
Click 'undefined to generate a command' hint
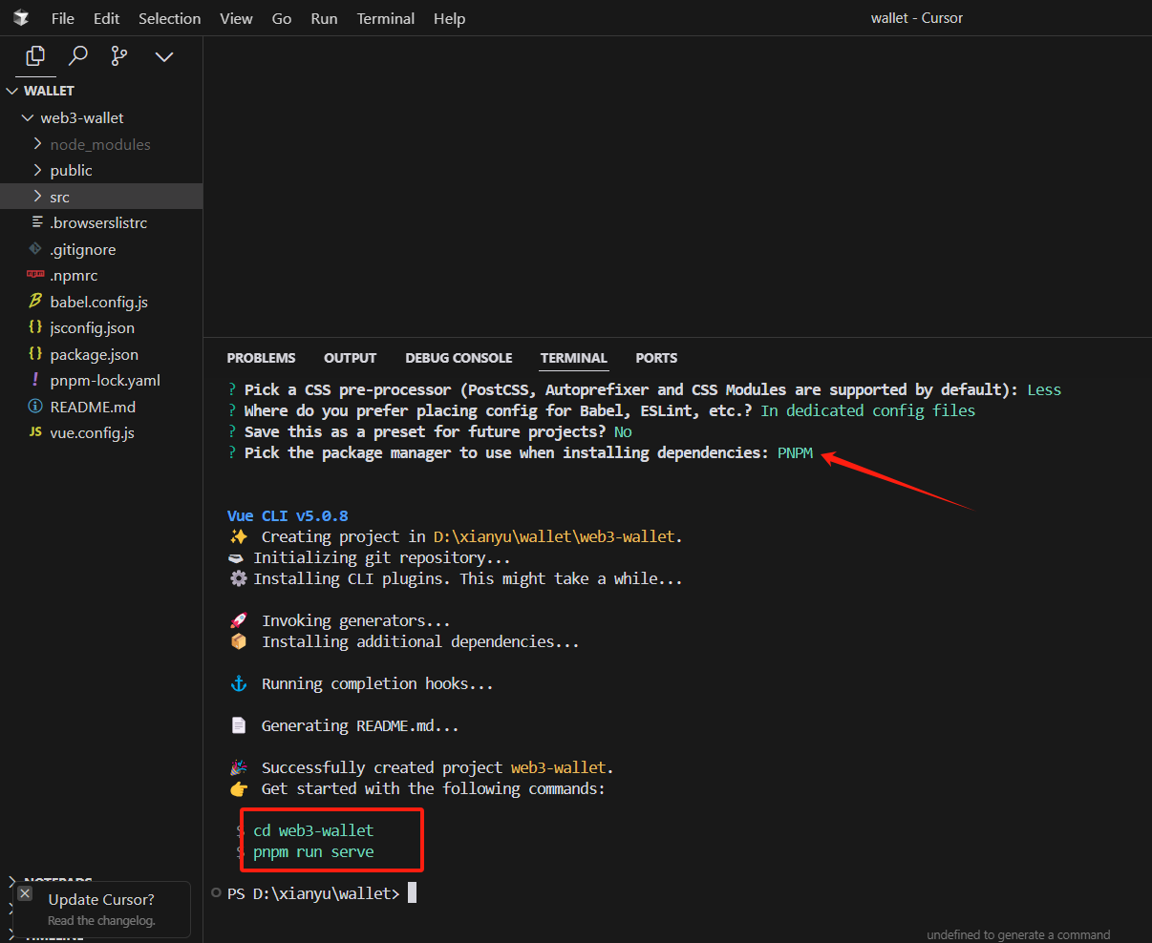[1018, 934]
